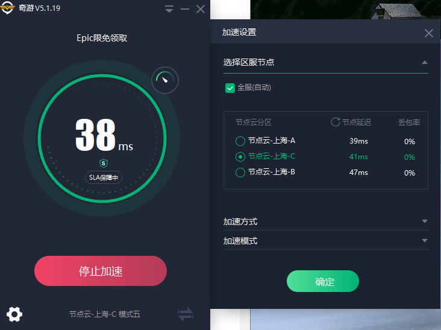
Task: Click the SLA shield icon
Action: click(x=104, y=163)
